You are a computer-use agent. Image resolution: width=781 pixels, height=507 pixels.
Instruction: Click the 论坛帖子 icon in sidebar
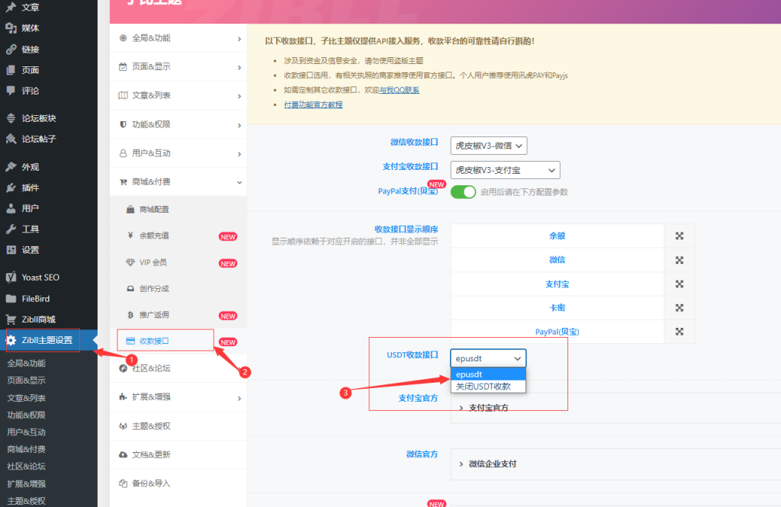(11, 139)
